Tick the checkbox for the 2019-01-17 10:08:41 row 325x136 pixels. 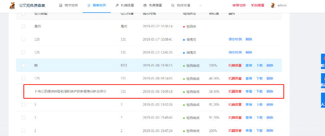(x=23, y=40)
